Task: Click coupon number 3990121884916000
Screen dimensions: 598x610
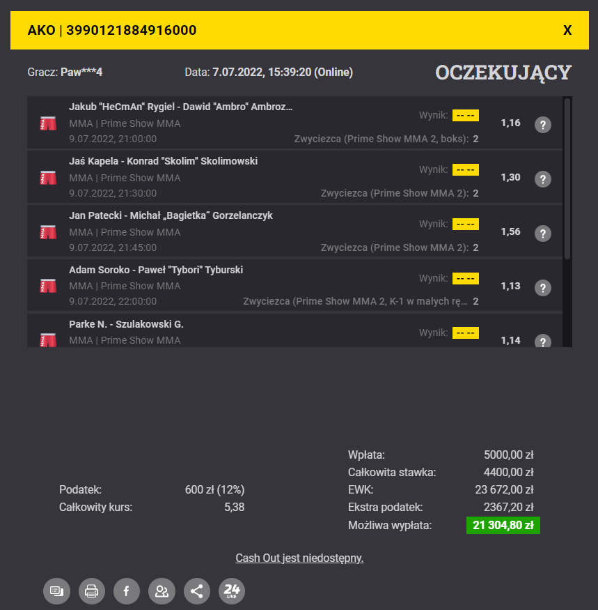Action: (132, 31)
